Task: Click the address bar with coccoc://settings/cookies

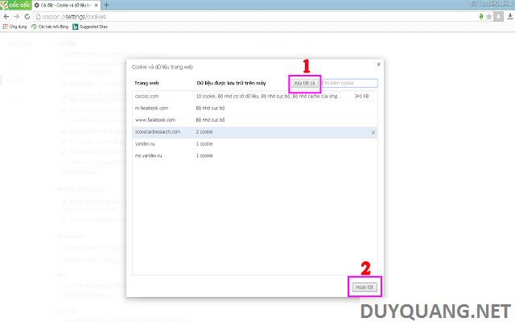Action: (256, 17)
